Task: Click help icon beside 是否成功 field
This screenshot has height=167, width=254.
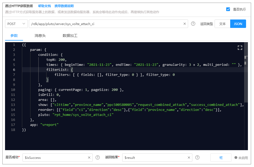Action: [98, 158]
